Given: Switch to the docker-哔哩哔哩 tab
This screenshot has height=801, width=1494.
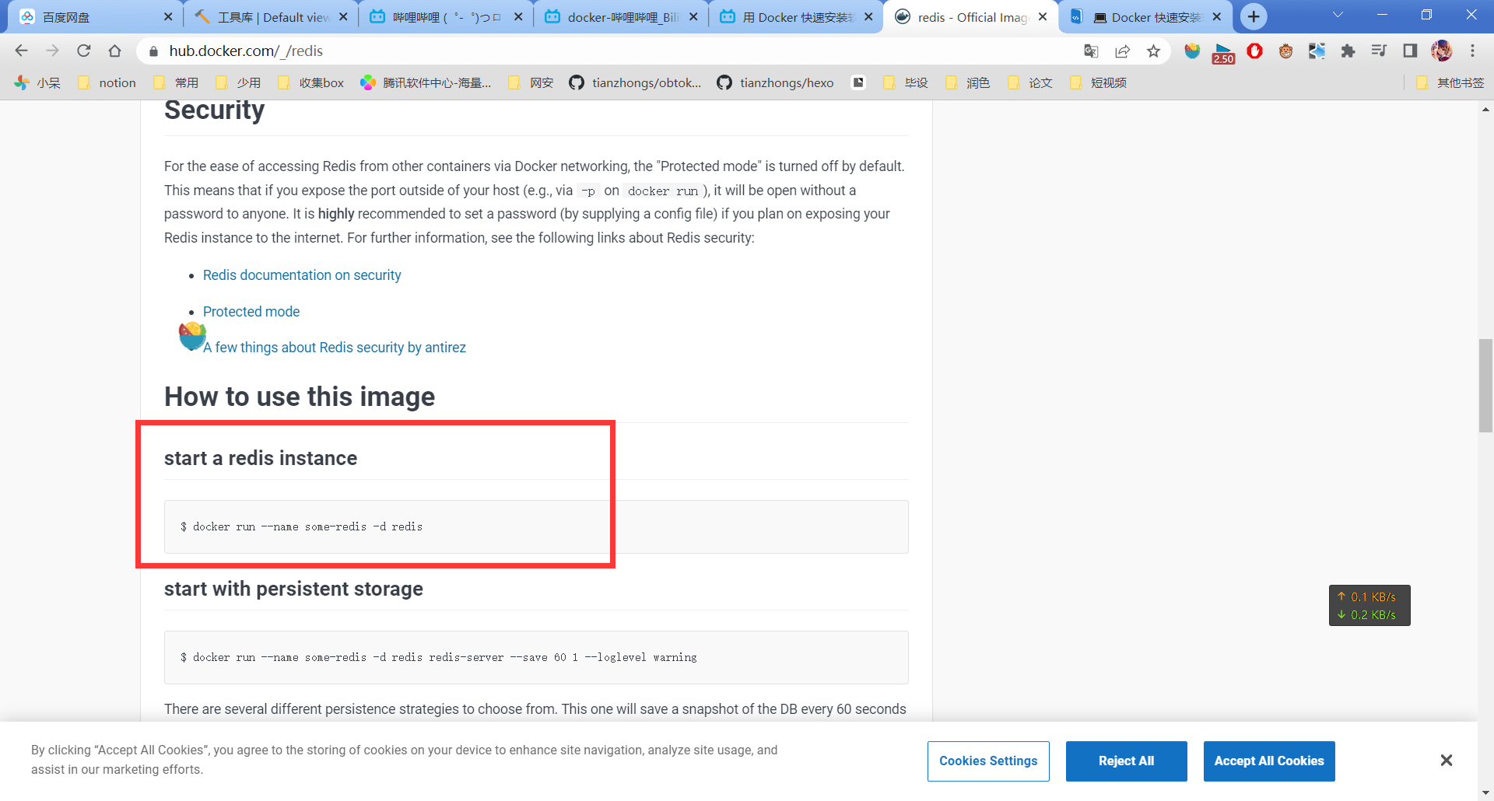Looking at the screenshot, I should 615,17.
